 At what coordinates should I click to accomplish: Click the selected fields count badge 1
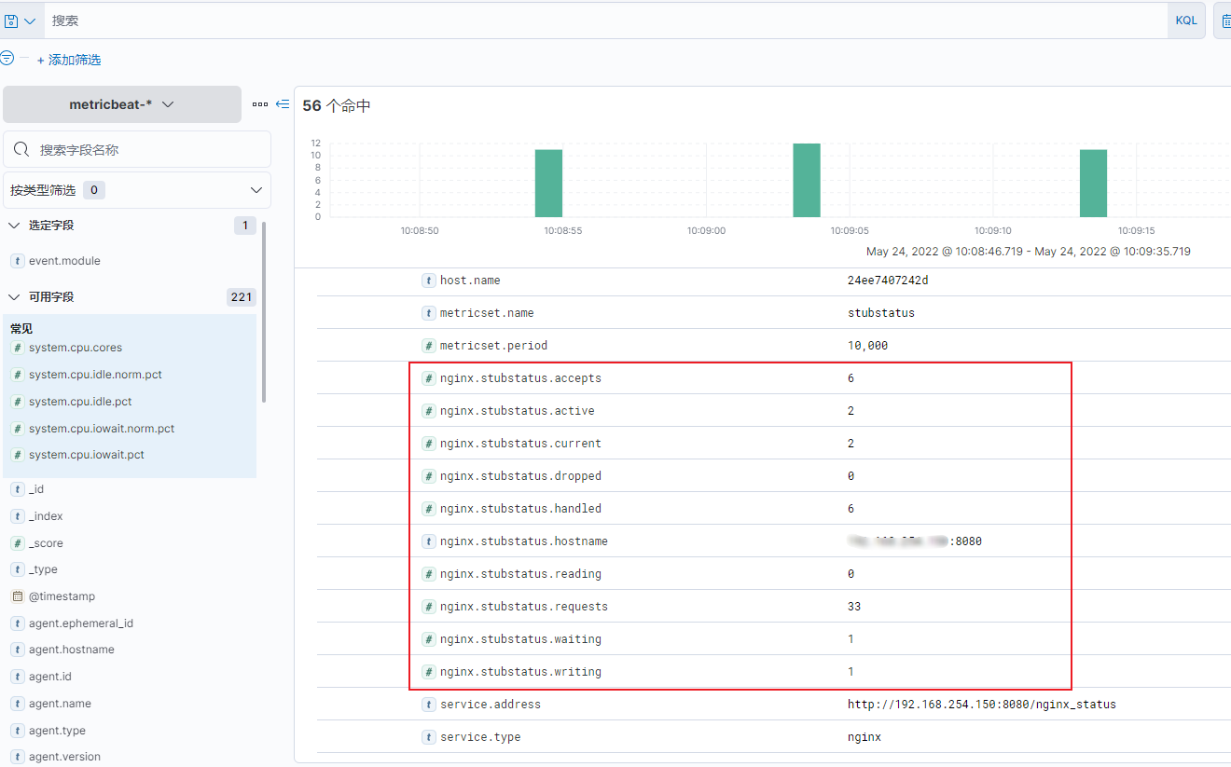245,226
